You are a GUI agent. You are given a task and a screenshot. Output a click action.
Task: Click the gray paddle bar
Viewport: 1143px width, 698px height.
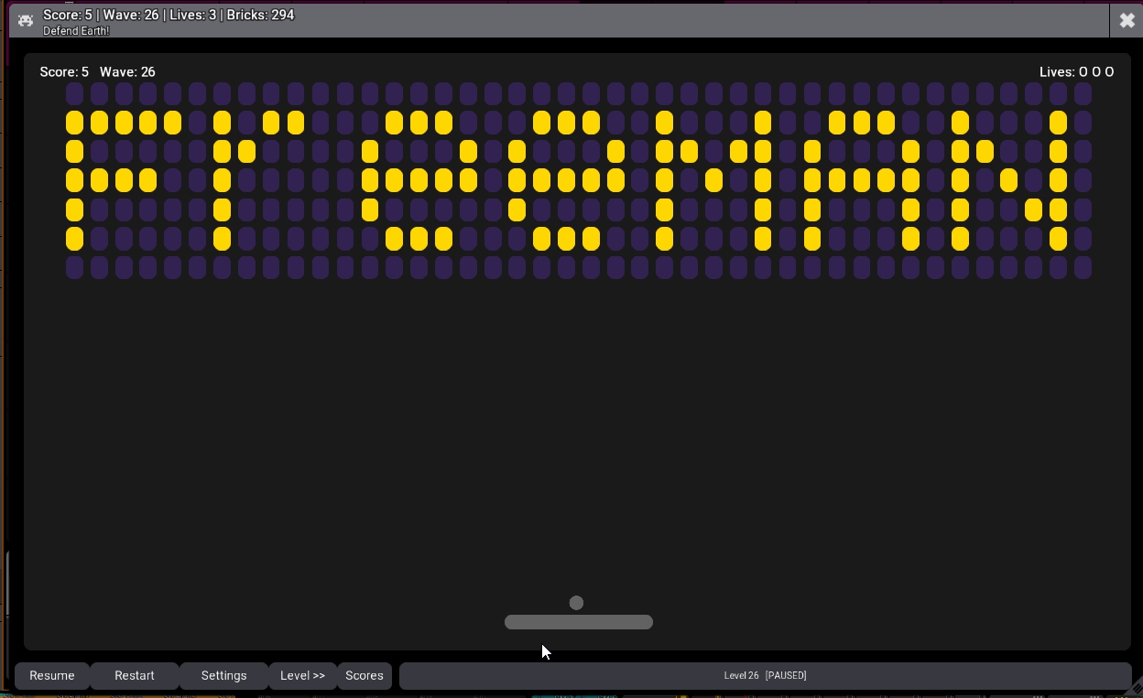pos(578,622)
